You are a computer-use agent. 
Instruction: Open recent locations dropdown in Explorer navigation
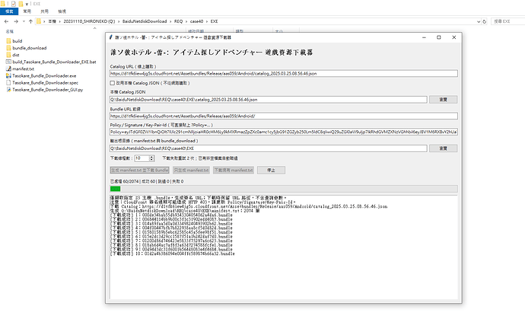point(24,21)
